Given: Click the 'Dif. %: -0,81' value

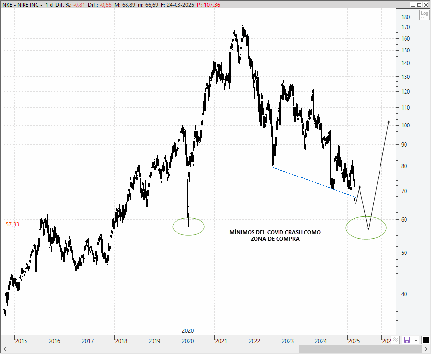Looking at the screenshot, I should point(71,5).
